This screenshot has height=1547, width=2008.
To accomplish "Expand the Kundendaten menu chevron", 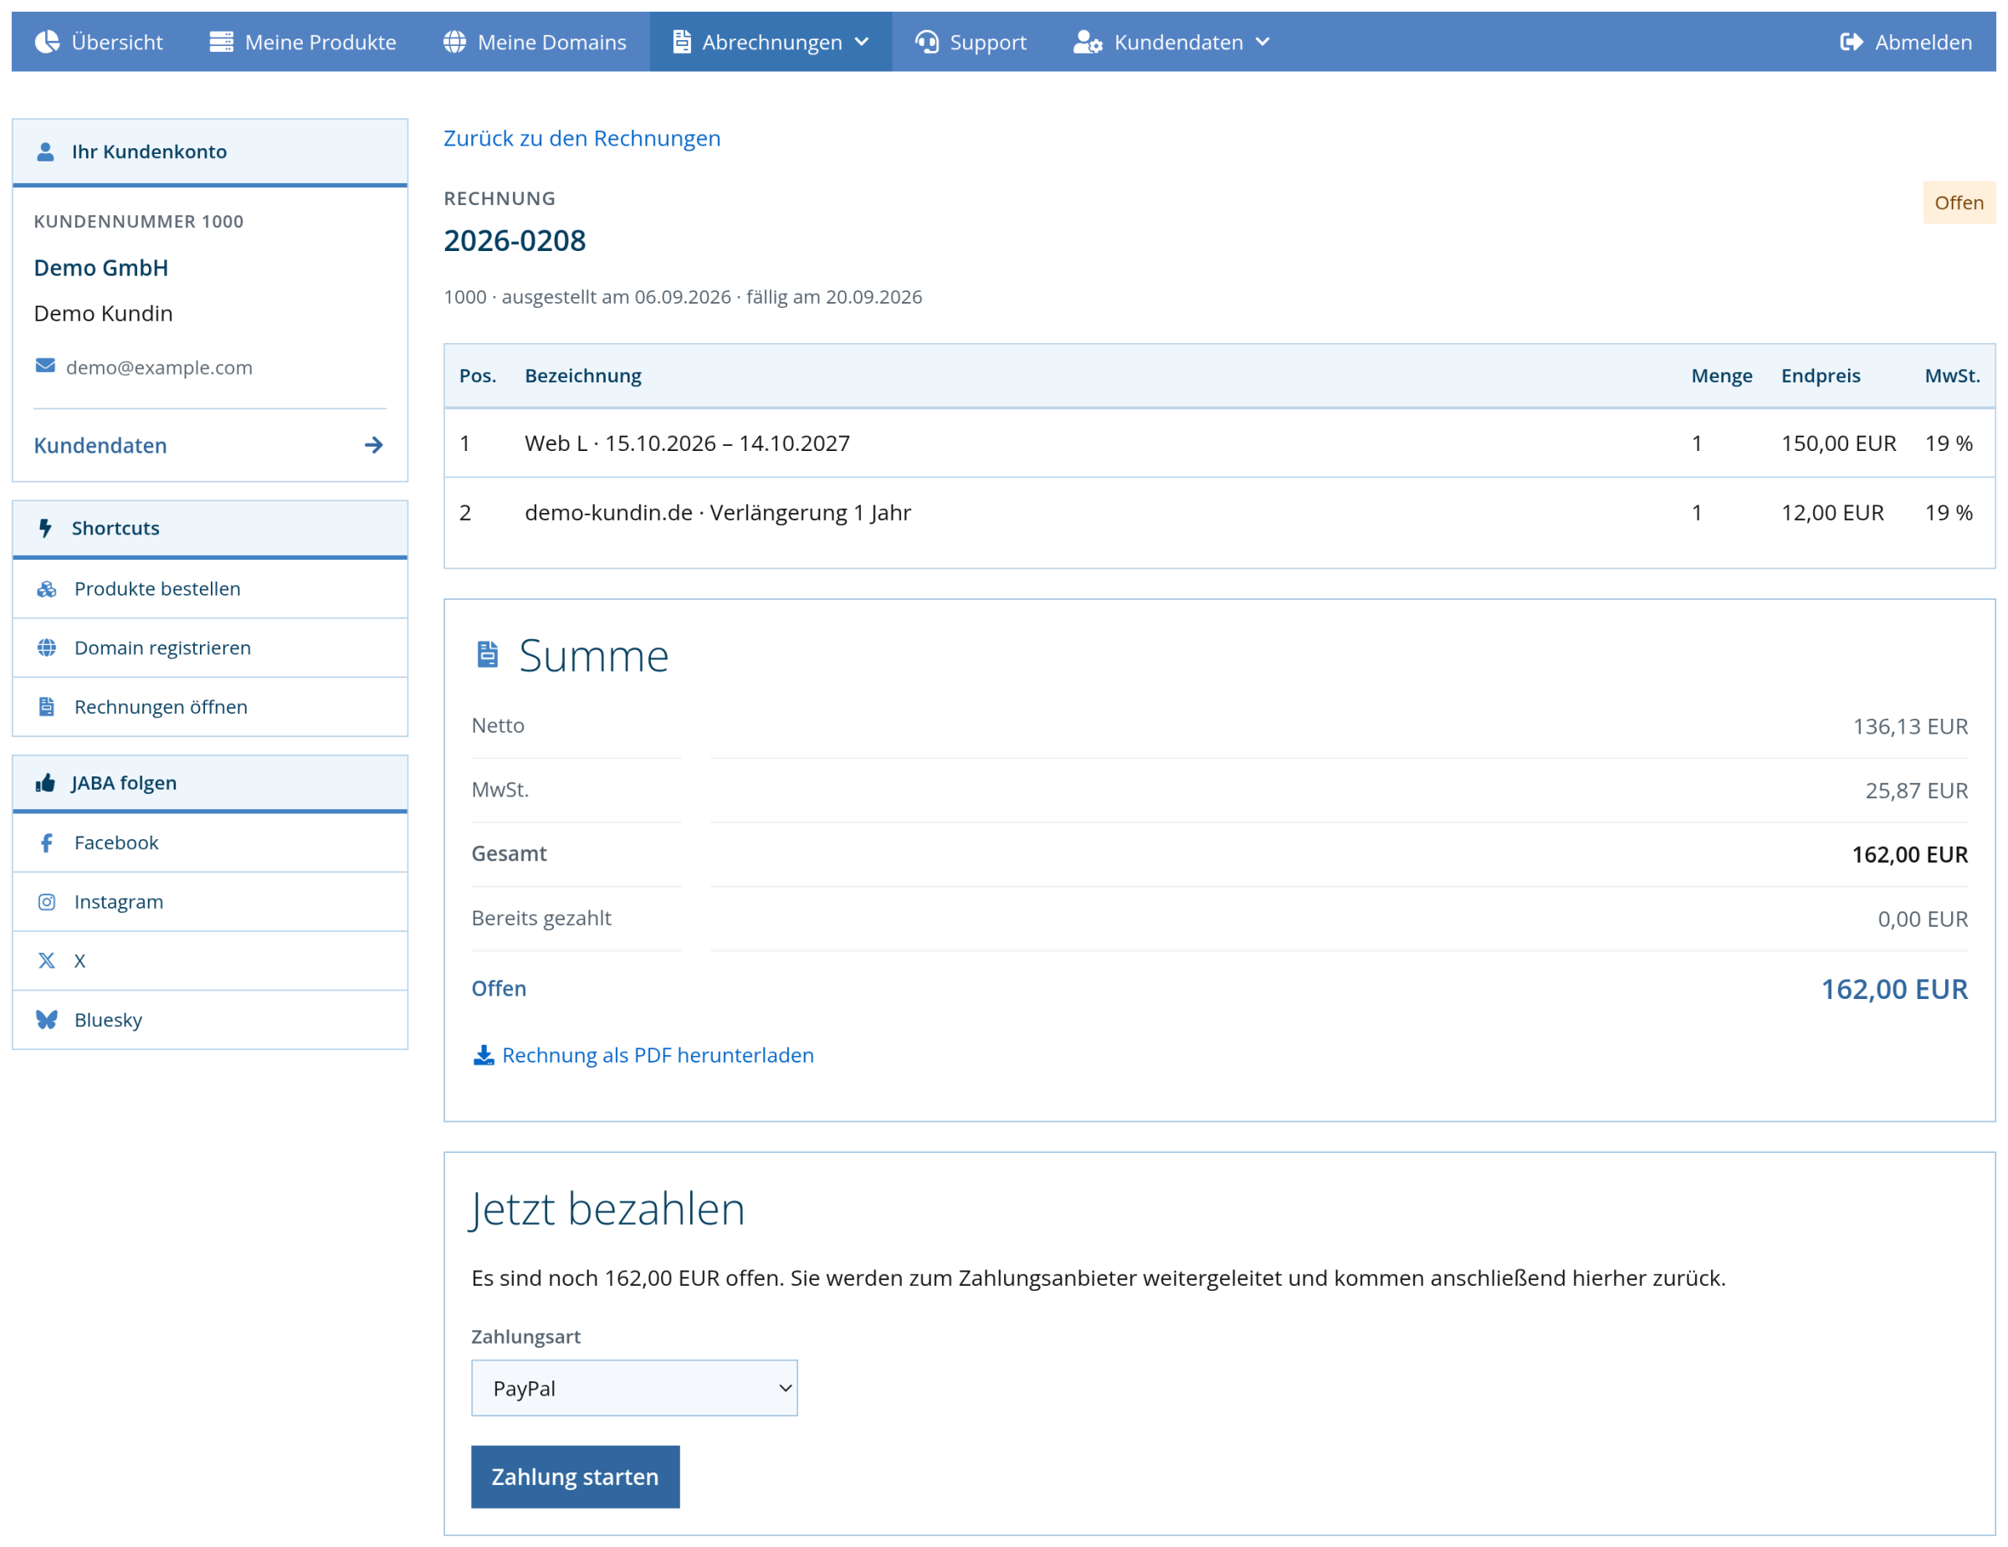I will 1263,41.
